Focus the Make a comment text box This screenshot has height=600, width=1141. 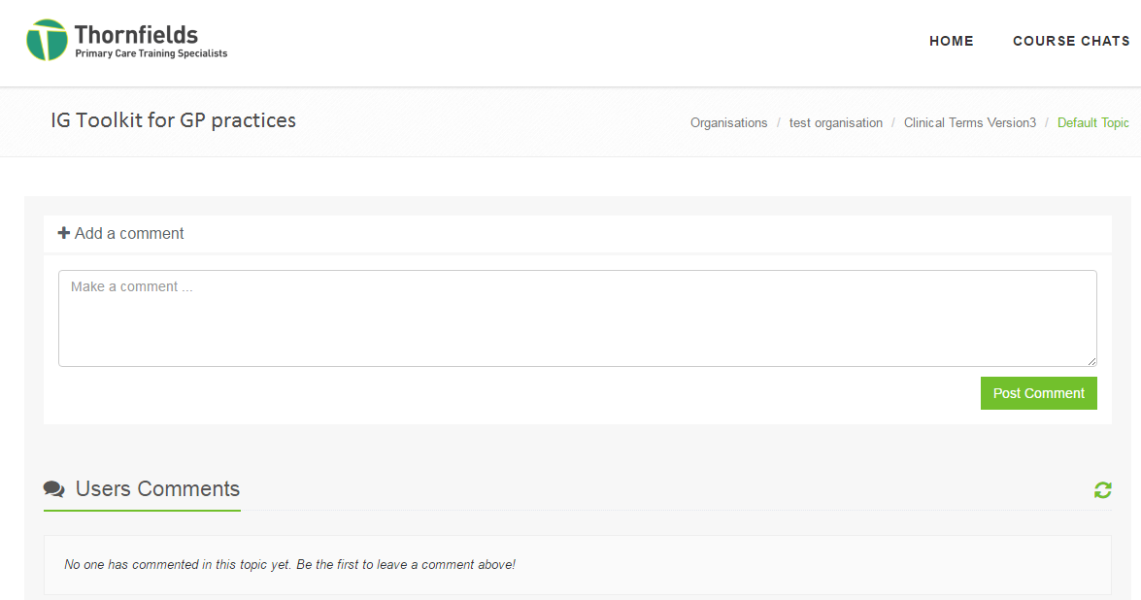tap(577, 317)
